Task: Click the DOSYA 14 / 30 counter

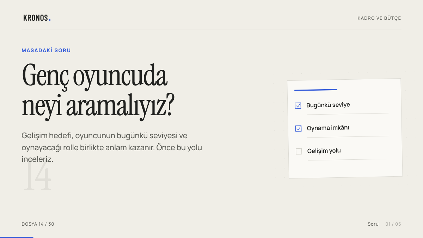Action: 38,224
